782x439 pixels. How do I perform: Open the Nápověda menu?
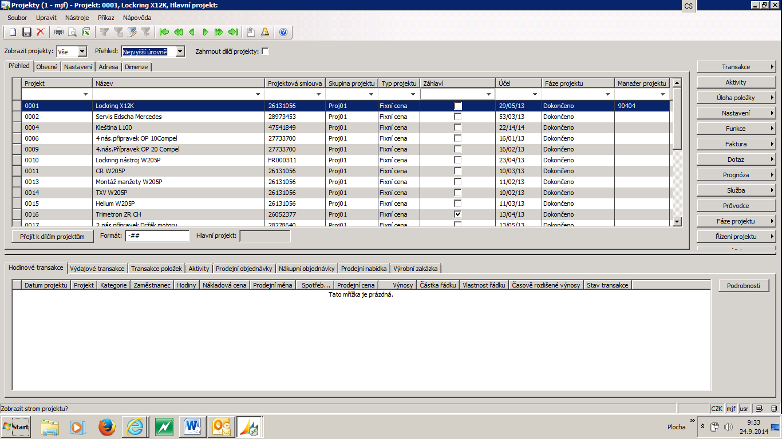tap(137, 18)
